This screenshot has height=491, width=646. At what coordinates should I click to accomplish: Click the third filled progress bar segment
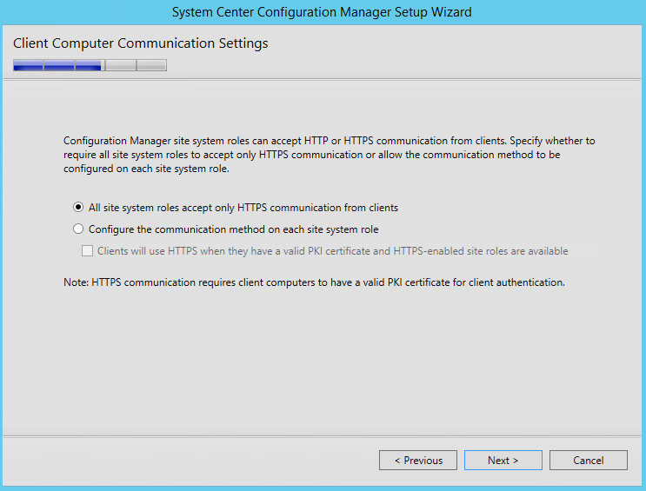pyautogui.click(x=89, y=65)
